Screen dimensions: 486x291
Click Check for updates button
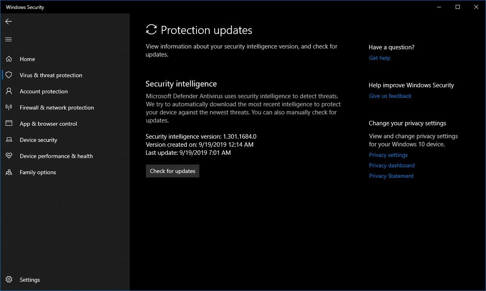click(173, 171)
